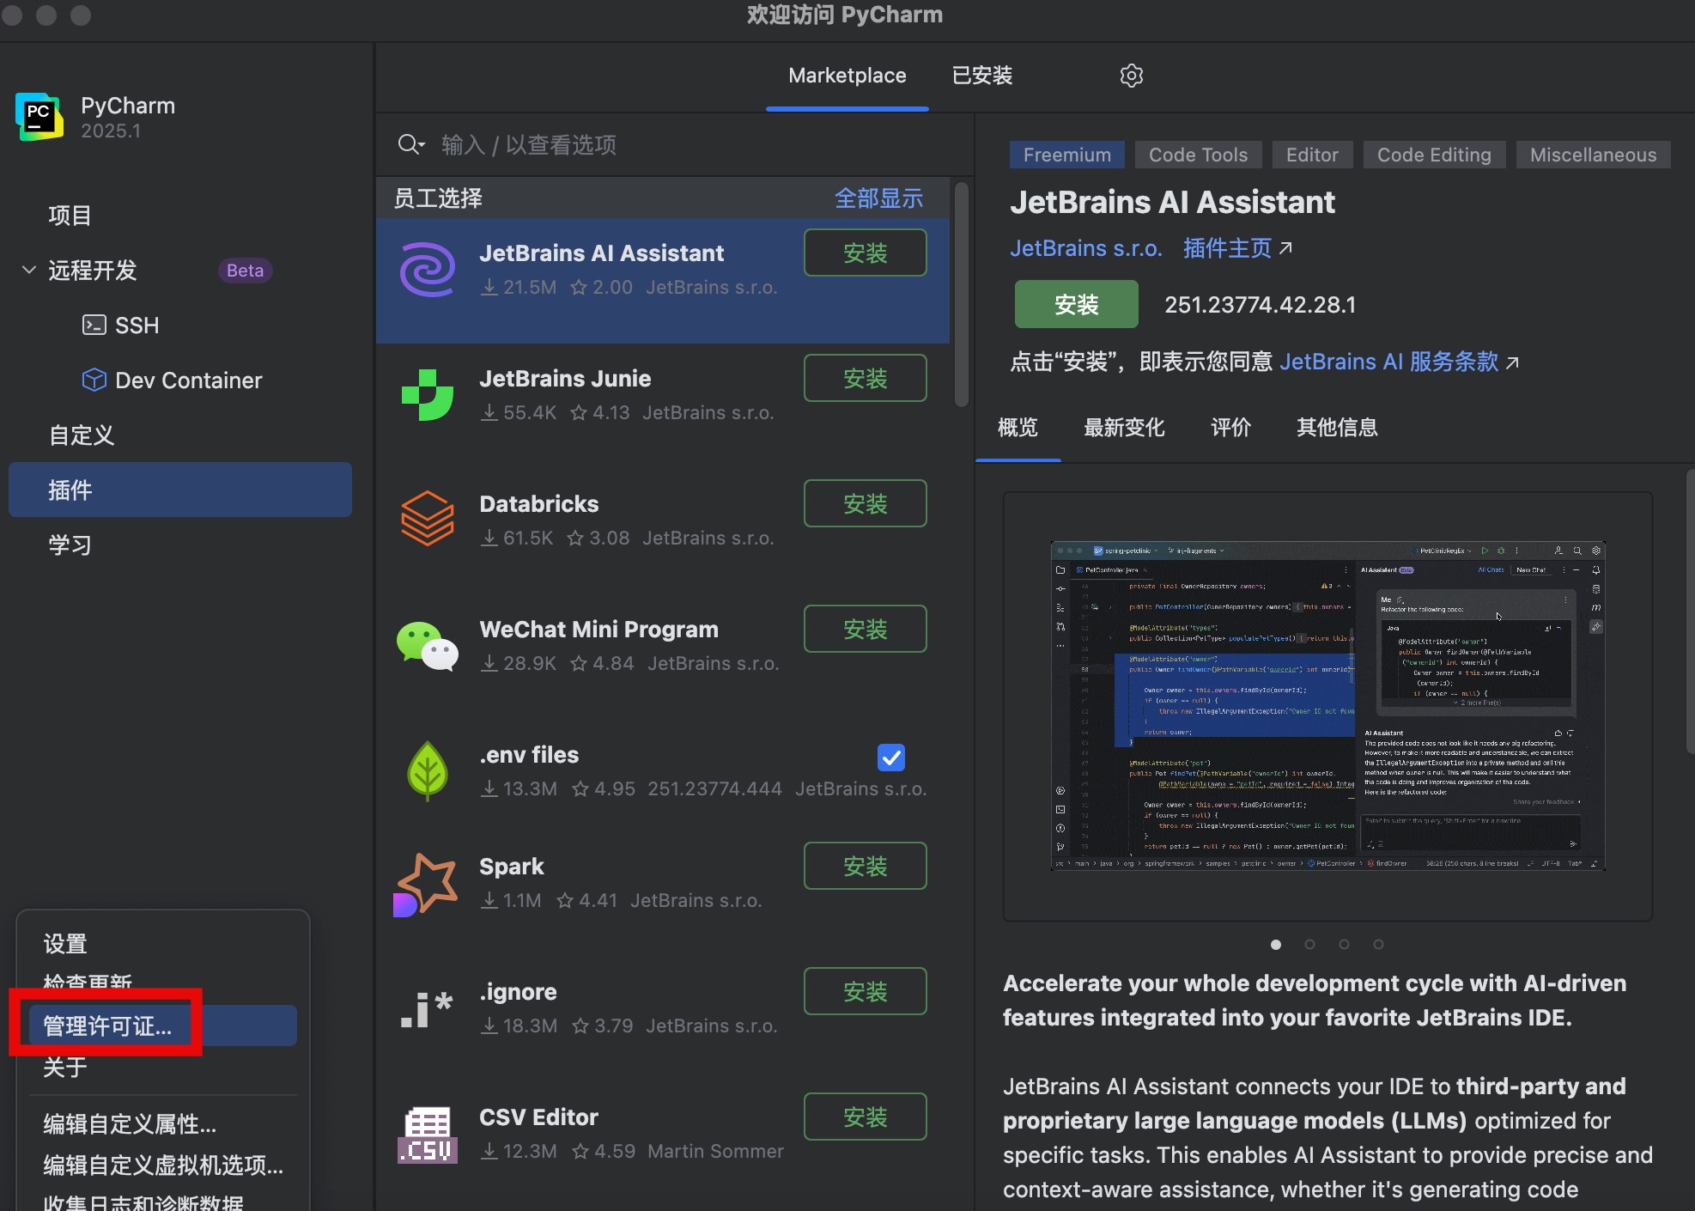Image resolution: width=1695 pixels, height=1211 pixels.
Task: Click the Spark star plugin icon
Action: coord(427,884)
